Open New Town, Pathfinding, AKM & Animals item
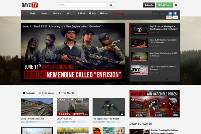The height and width of the screenshot is (134, 201). [163, 55]
